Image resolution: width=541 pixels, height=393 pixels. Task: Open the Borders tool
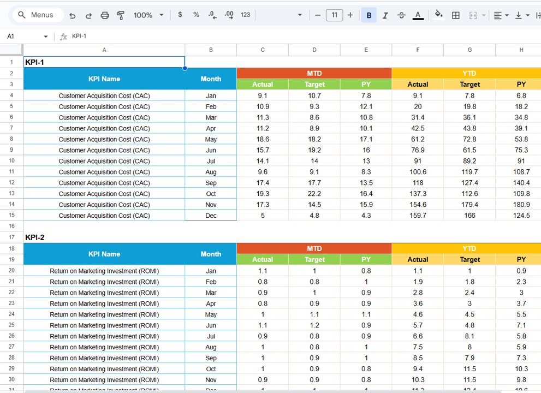456,15
